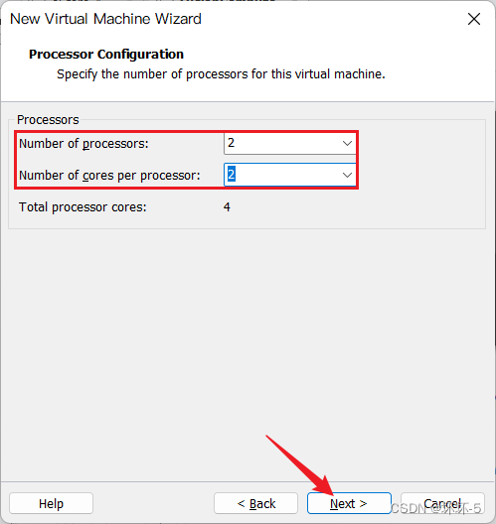Go to previous step with < Back
Viewport: 496px width, 524px height.
(x=256, y=503)
